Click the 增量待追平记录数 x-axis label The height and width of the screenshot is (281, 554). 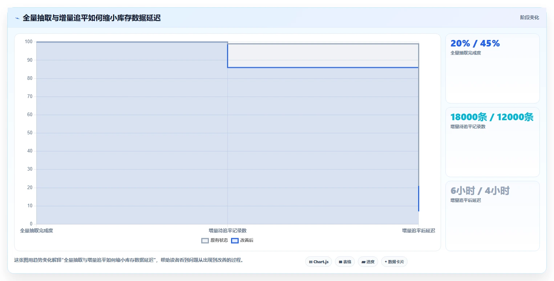(227, 231)
